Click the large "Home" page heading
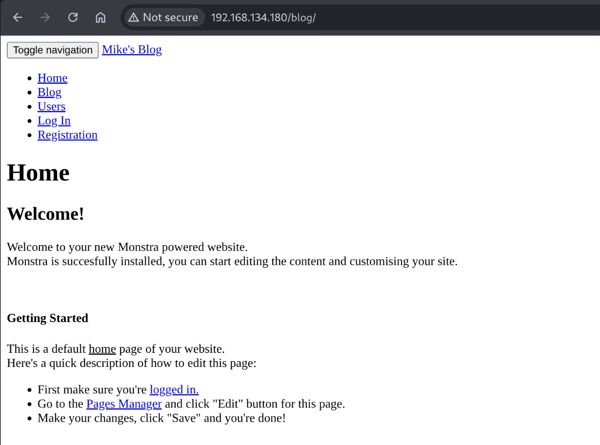600x445 pixels. [x=38, y=173]
